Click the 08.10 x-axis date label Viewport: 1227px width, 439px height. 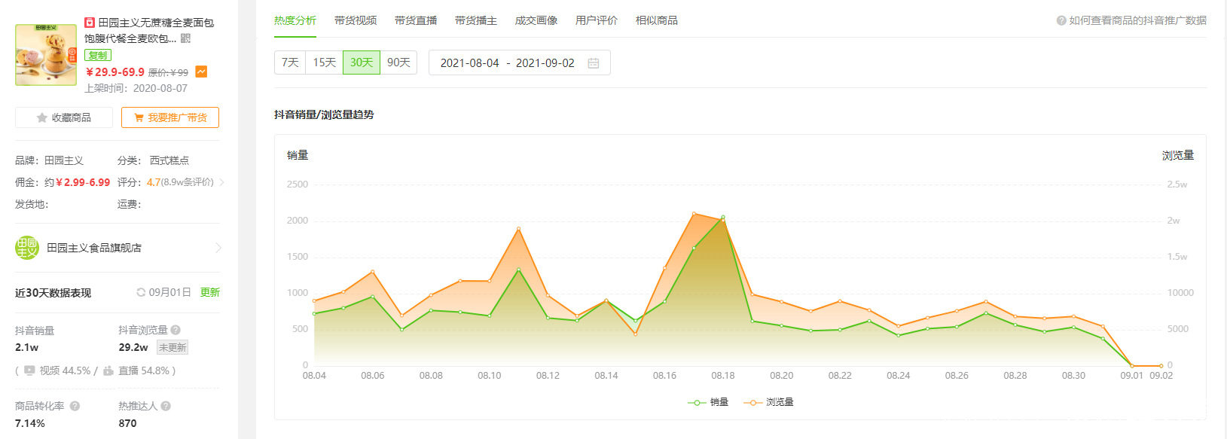[x=490, y=375]
